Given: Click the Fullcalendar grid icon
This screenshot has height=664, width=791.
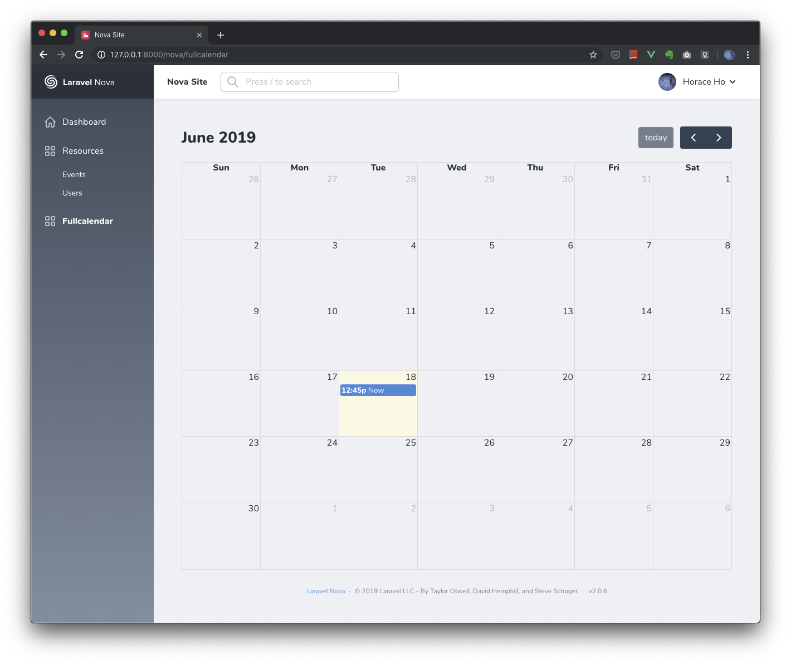Looking at the screenshot, I should click(50, 221).
